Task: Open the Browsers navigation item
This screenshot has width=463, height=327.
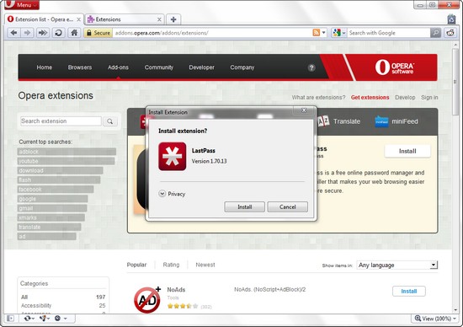Action: [80, 67]
